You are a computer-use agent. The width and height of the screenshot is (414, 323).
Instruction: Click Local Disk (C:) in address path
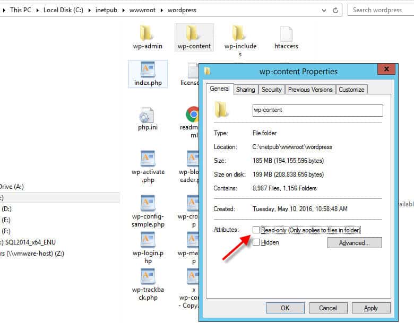[x=63, y=10]
